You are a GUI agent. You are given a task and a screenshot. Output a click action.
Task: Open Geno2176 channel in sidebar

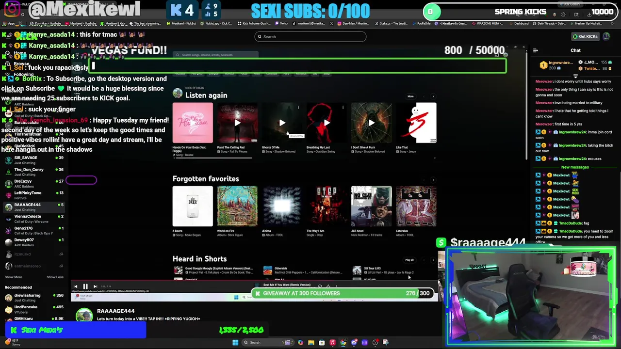pos(34,230)
